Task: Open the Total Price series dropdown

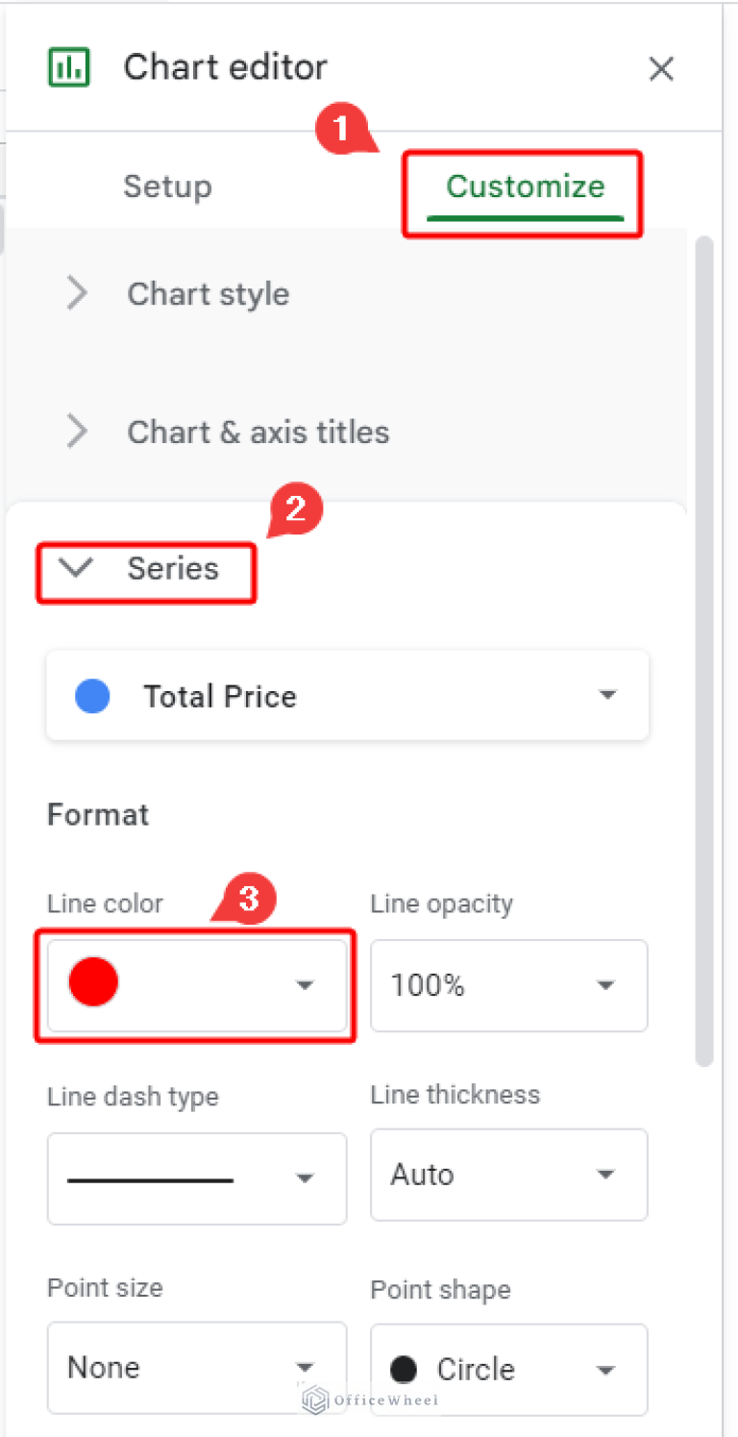Action: (348, 696)
